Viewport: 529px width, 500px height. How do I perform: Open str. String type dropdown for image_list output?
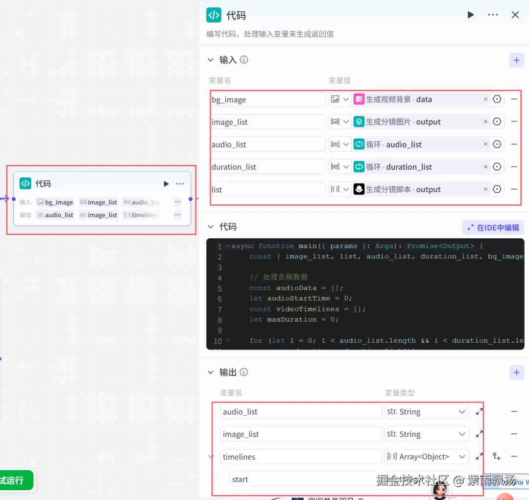pos(427,434)
